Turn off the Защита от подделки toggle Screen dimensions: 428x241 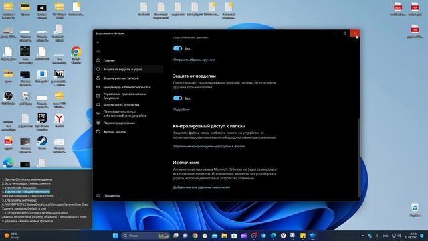(177, 98)
